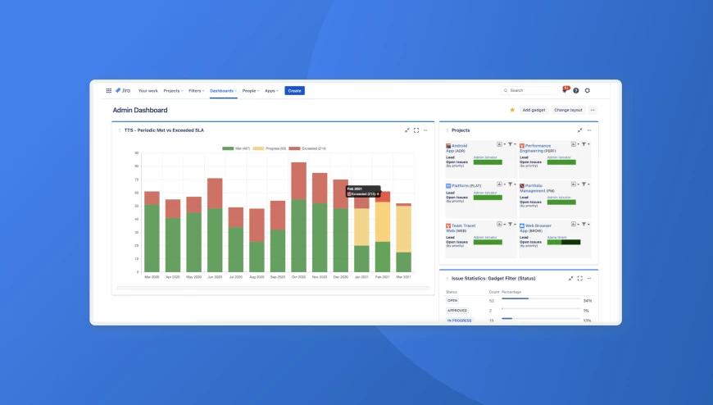
Task: Minimize the Projects gadget
Action: click(x=579, y=130)
